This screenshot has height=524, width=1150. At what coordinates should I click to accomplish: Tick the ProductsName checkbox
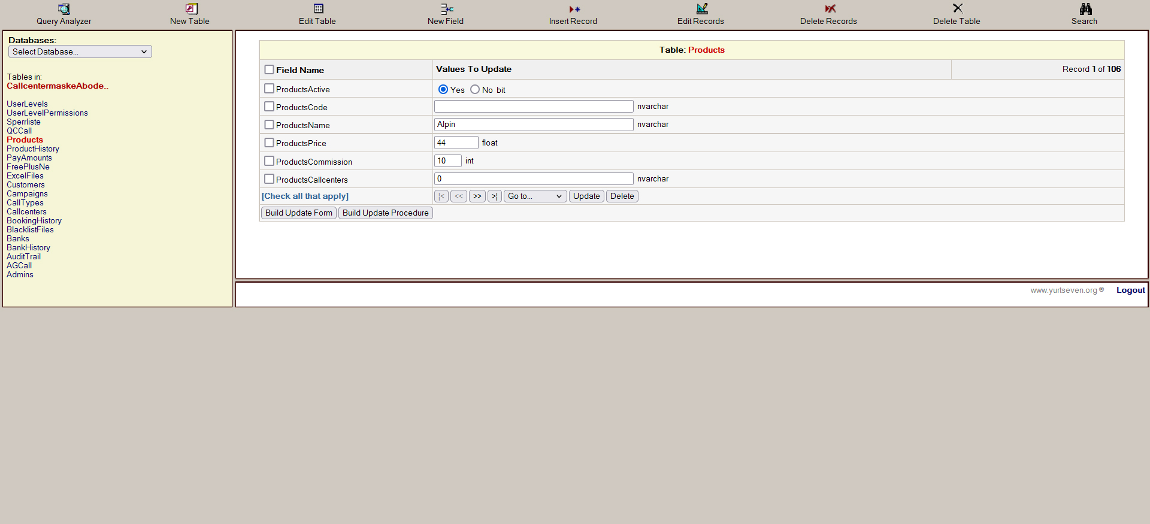(x=269, y=125)
